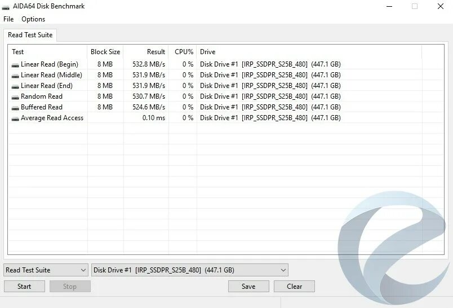Click the disk icon beside Buffered Read
The height and width of the screenshot is (308, 453).
click(15, 108)
